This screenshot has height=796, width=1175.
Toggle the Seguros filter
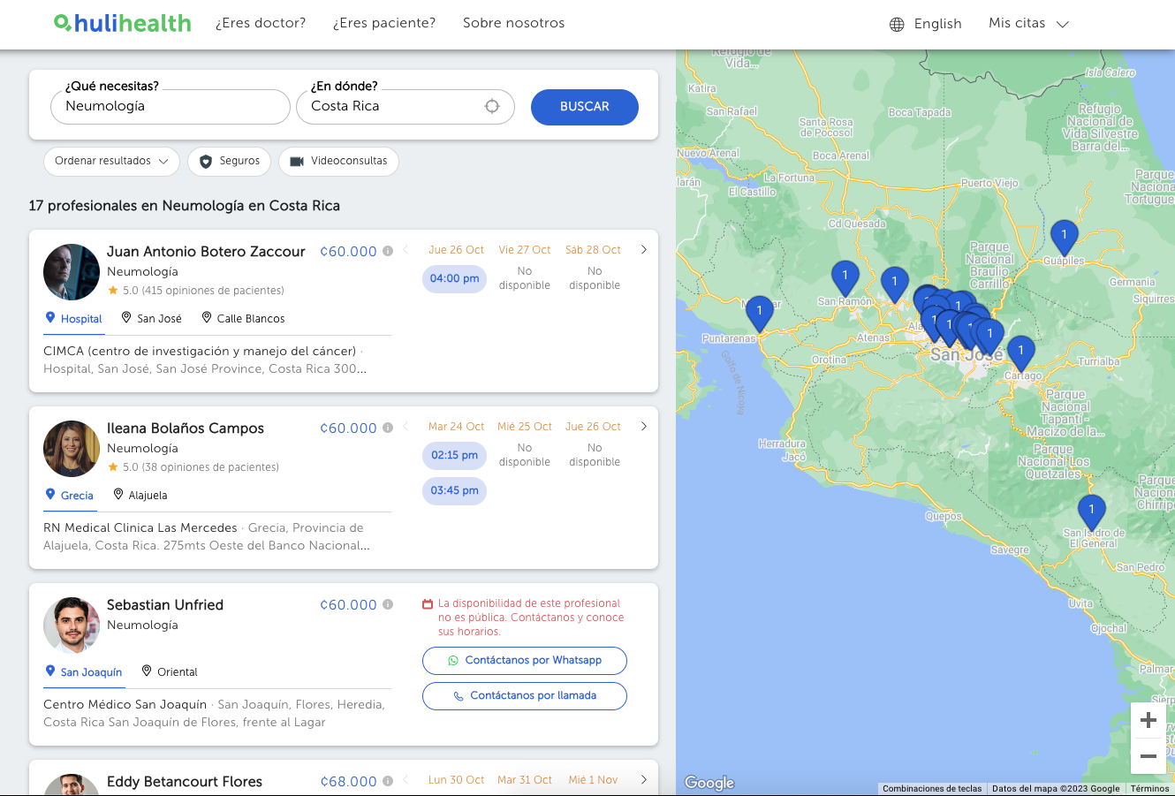click(230, 161)
